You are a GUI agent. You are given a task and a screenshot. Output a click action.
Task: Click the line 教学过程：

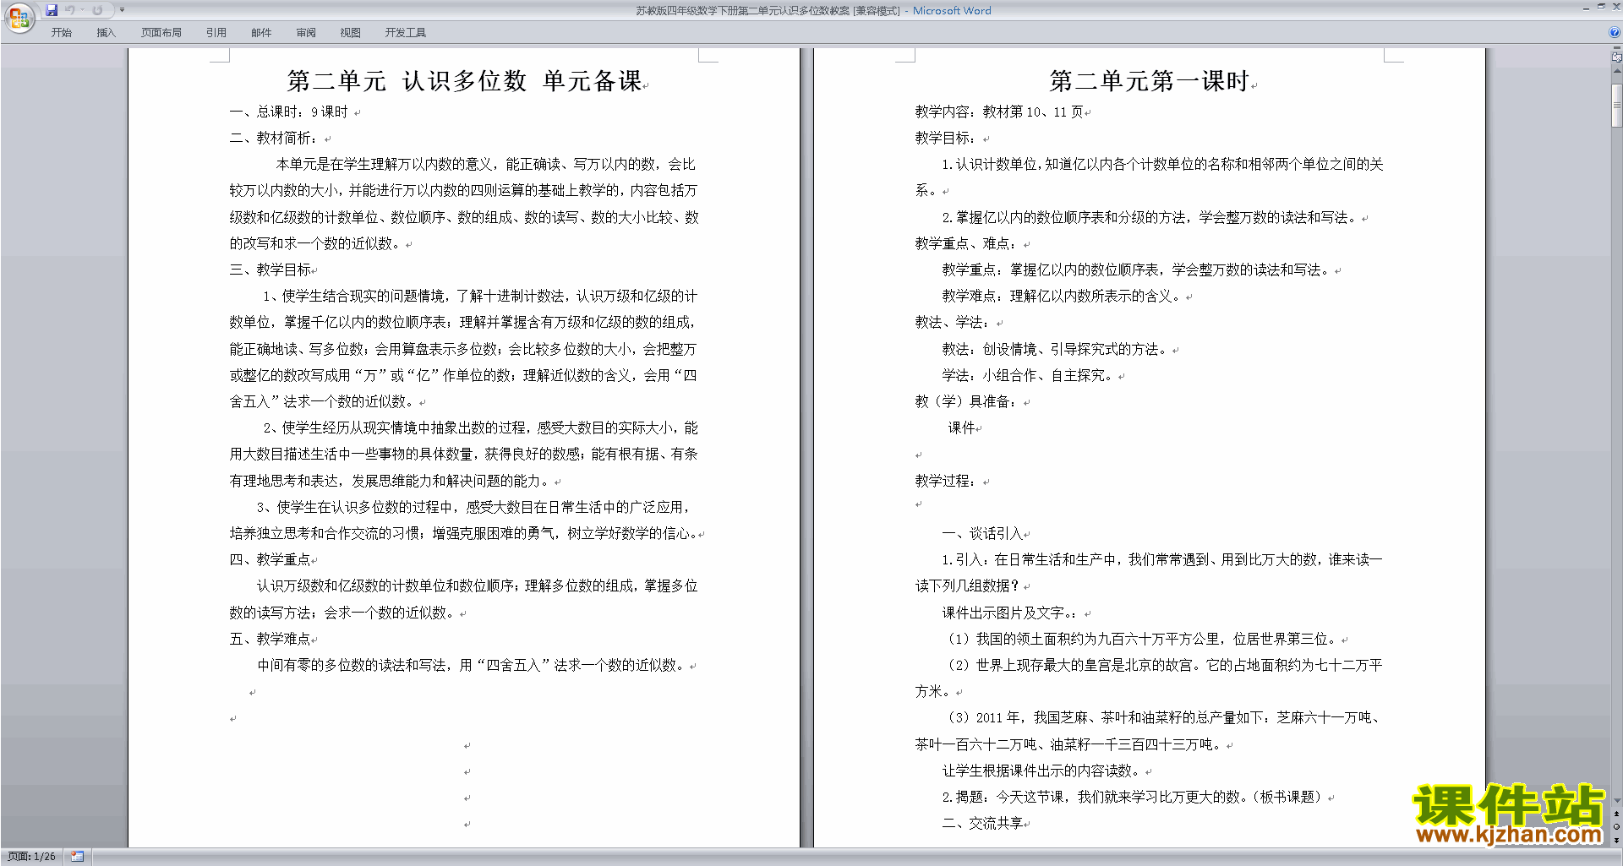click(946, 481)
